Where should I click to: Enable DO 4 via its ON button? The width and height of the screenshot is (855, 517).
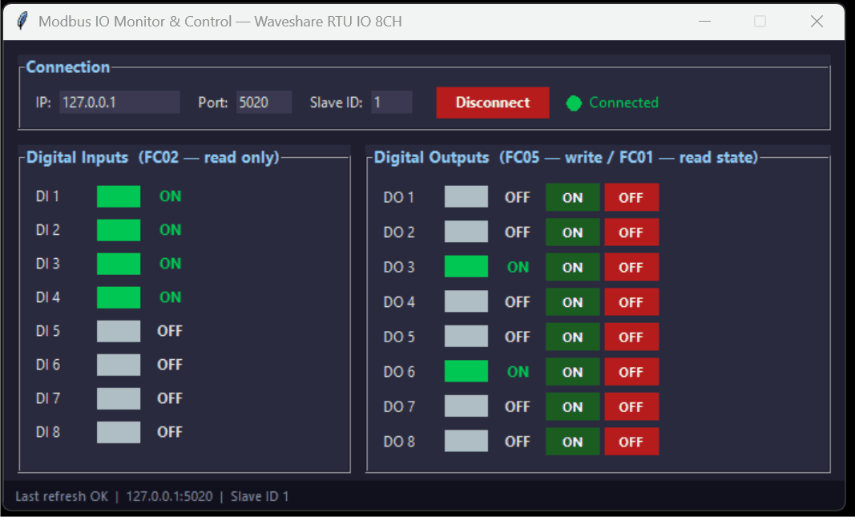(573, 302)
